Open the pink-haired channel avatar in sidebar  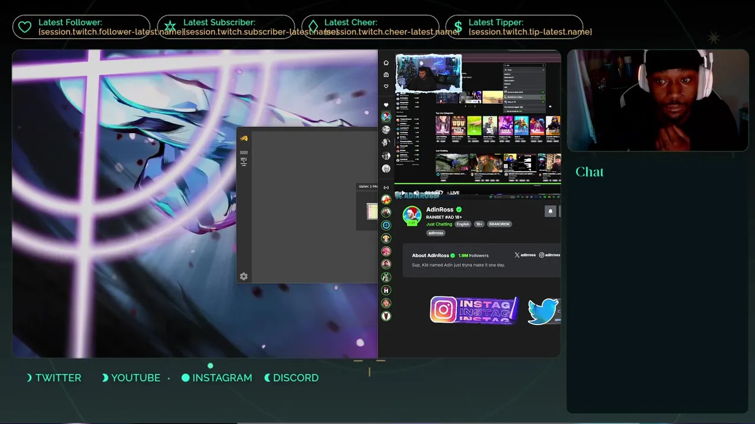386,251
